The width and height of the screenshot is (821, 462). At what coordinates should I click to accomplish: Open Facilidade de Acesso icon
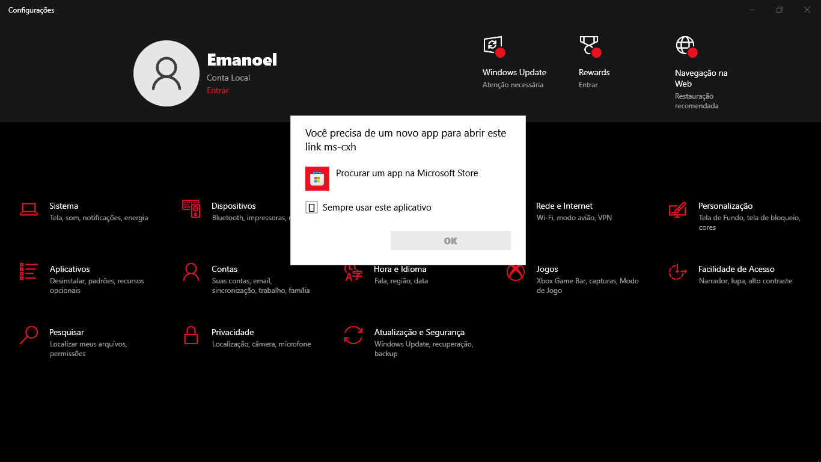678,272
